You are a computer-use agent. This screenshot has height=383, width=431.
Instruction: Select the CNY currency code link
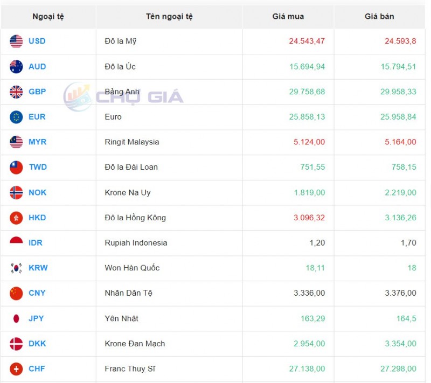[37, 293]
